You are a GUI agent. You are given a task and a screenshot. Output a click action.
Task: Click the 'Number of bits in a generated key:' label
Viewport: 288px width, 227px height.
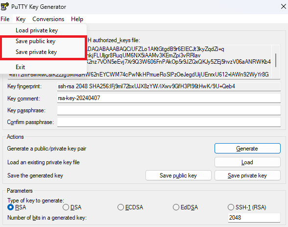(47, 218)
